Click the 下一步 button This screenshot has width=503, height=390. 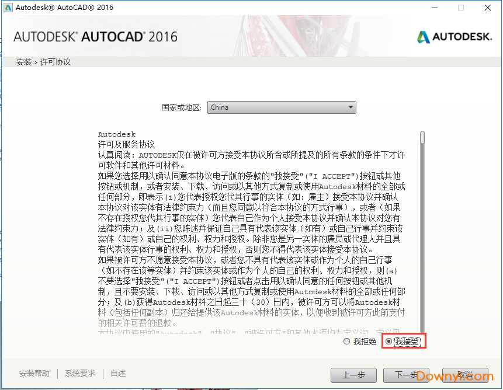[x=405, y=375]
